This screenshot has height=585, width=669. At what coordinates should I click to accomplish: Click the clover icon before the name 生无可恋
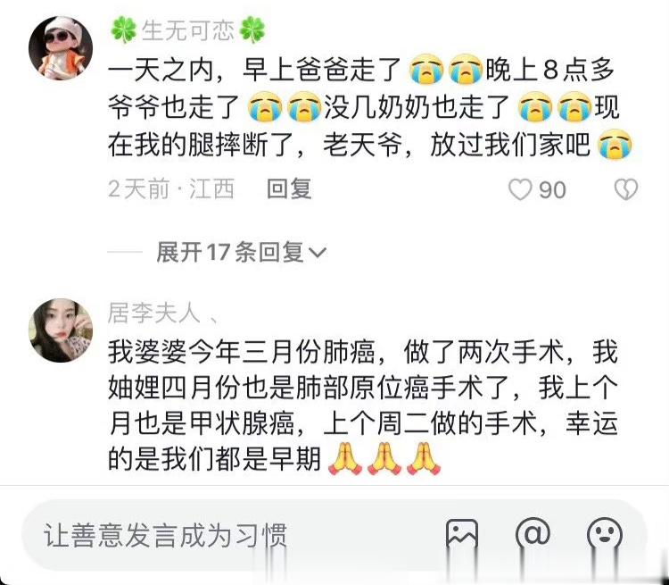pyautogui.click(x=123, y=30)
